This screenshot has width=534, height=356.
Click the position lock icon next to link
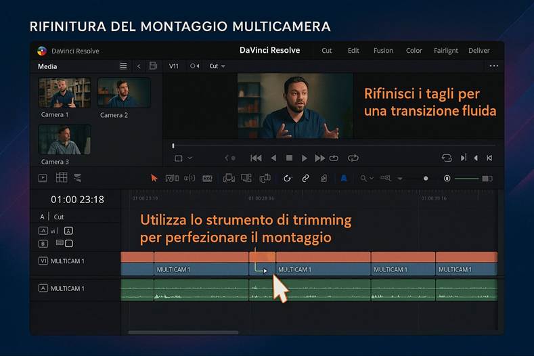point(324,178)
